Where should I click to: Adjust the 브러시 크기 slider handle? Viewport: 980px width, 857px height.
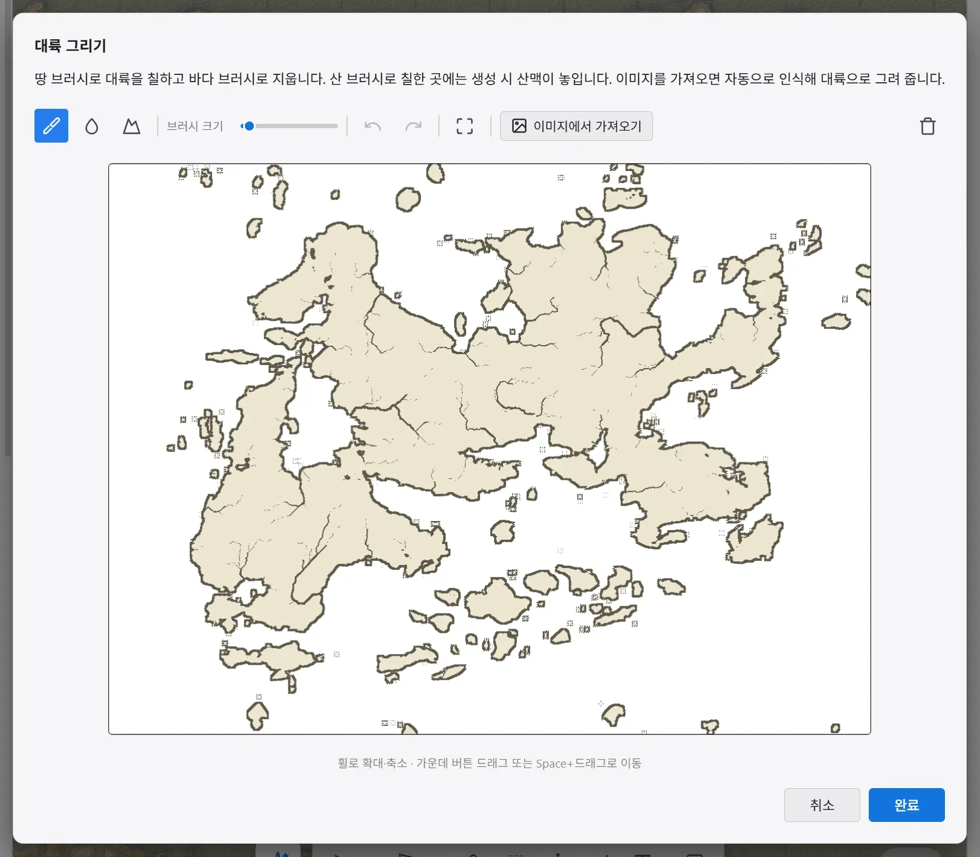click(x=248, y=126)
